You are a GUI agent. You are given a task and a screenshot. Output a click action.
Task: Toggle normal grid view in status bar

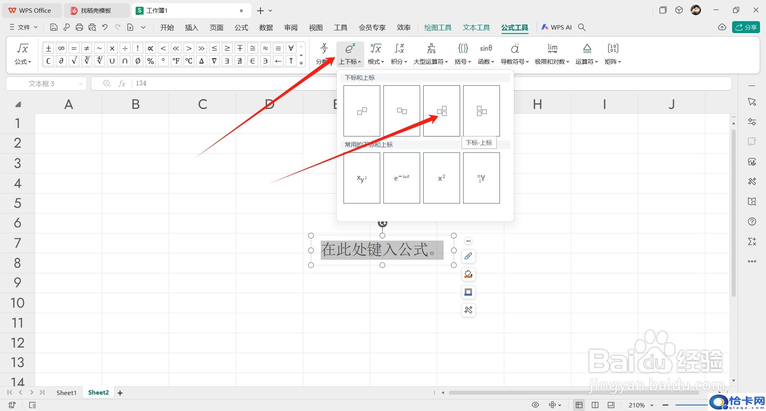579,405
